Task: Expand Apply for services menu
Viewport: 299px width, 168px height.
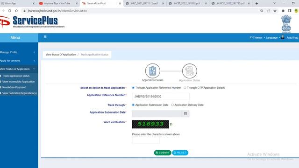Action: pos(18,61)
